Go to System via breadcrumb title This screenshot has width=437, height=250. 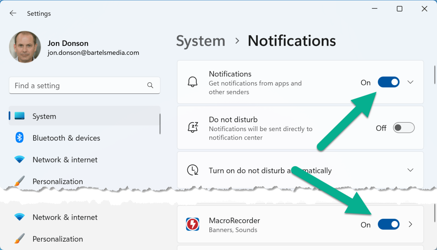(x=201, y=41)
